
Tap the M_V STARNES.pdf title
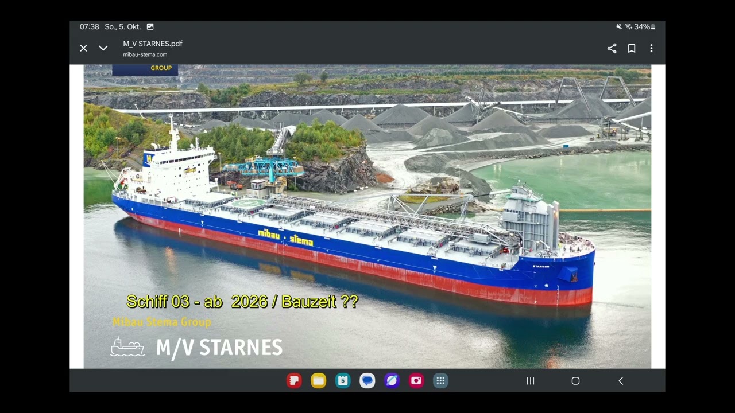(153, 44)
